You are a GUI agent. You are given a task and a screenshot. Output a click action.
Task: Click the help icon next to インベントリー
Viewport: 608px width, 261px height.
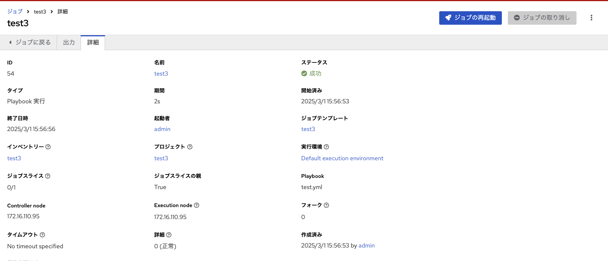click(48, 147)
